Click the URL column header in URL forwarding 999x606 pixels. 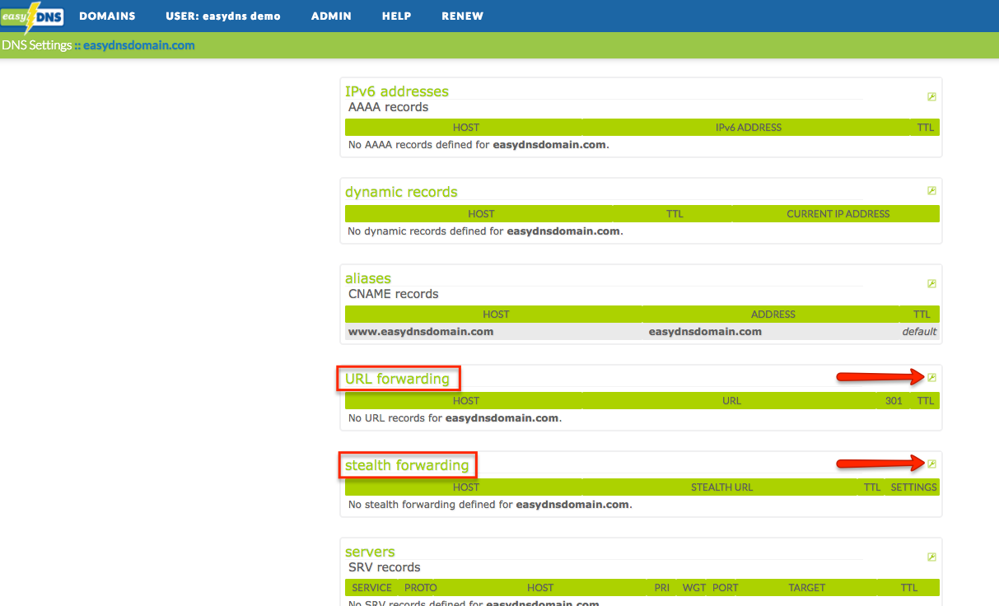(731, 401)
